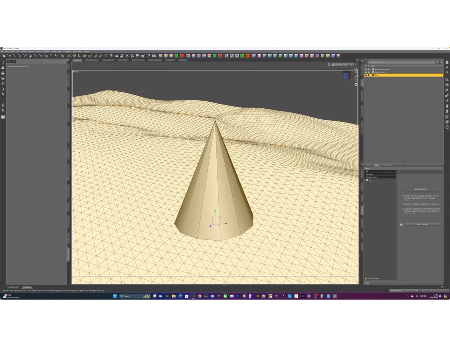
Task: Open the draw style dropdown in viewport header
Action: click(329, 65)
